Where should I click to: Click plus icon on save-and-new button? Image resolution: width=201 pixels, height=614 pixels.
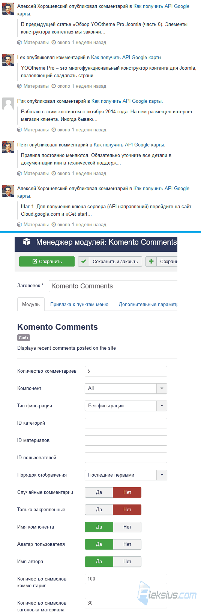[151, 261]
